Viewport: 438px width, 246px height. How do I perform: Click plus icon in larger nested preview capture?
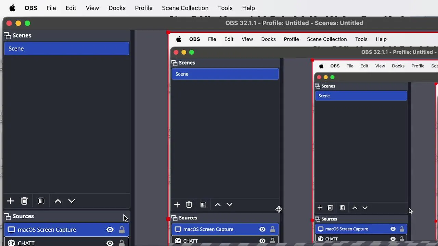177,205
